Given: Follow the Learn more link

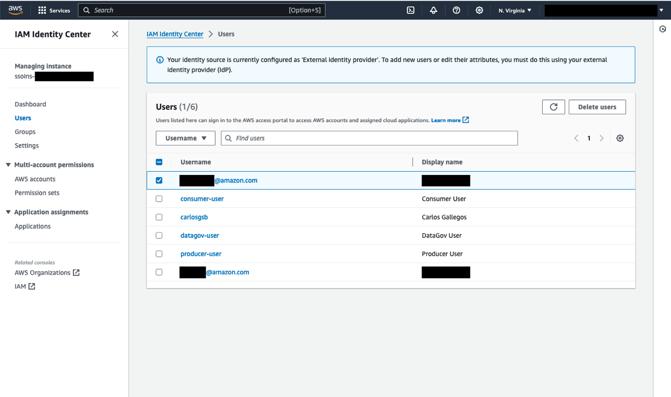Looking at the screenshot, I should tap(446, 120).
